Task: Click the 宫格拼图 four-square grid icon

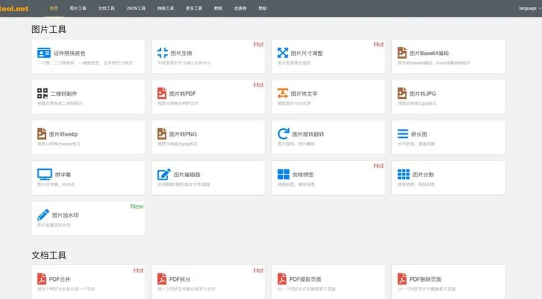Action: (283, 174)
